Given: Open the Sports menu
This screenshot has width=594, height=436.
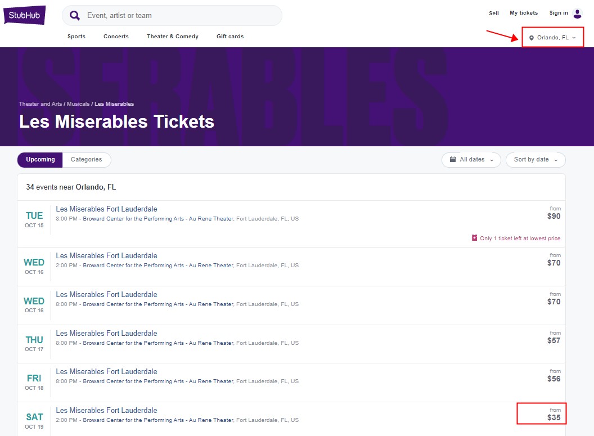Looking at the screenshot, I should click(76, 37).
